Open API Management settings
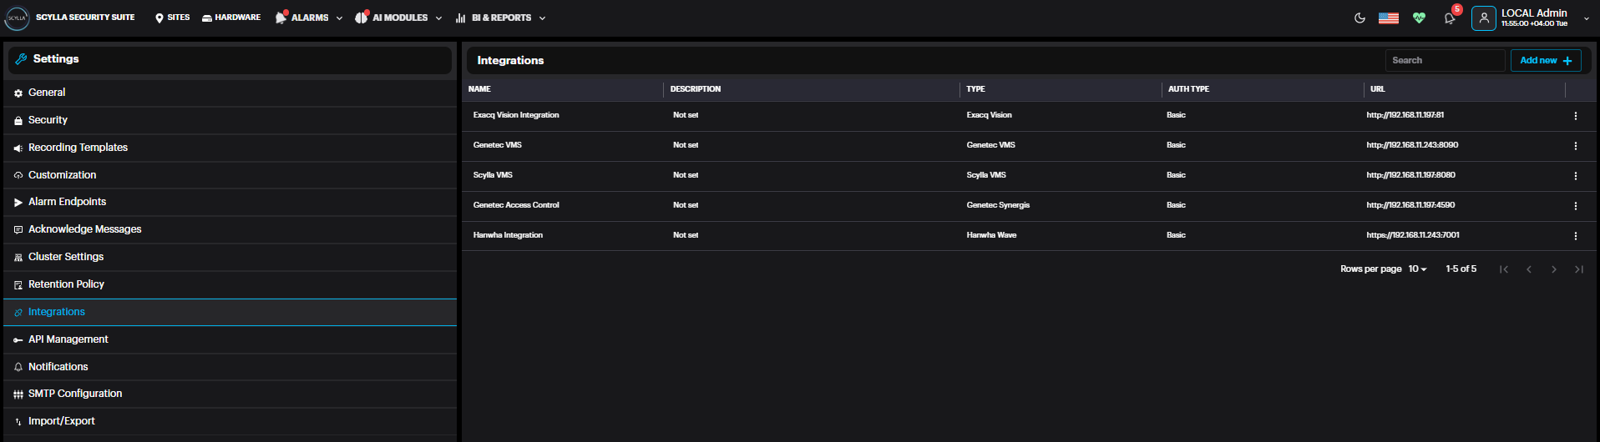The width and height of the screenshot is (1600, 442). (68, 339)
